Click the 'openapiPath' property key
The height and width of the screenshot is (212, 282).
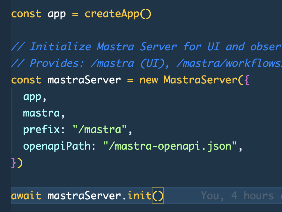pos(57,146)
